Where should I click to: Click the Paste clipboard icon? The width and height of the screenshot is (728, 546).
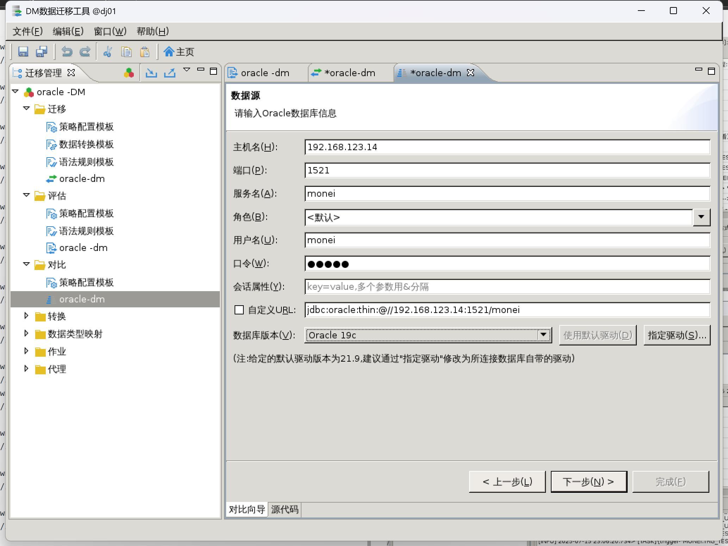pos(145,52)
